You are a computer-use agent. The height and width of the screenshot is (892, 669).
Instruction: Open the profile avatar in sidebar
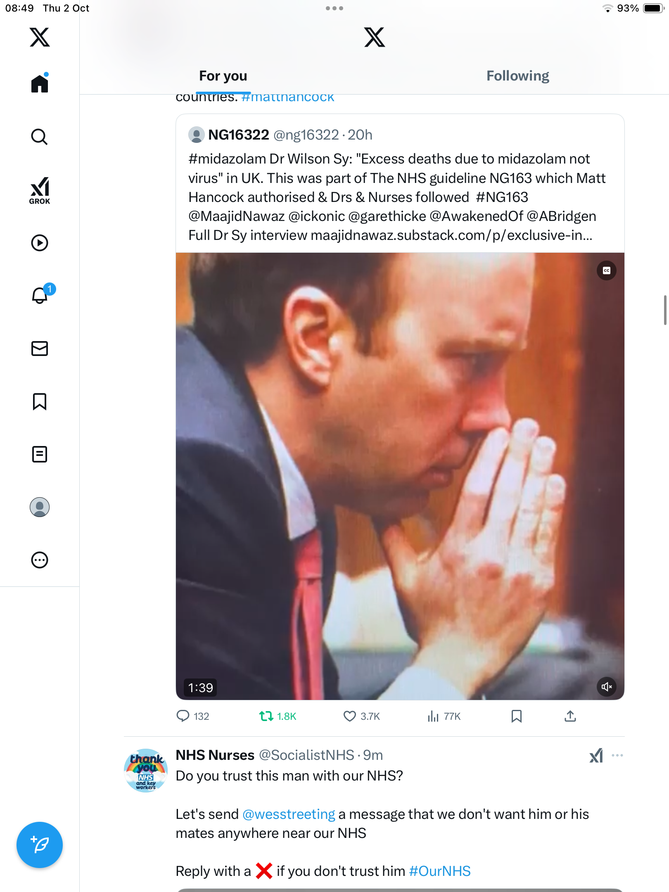[40, 507]
